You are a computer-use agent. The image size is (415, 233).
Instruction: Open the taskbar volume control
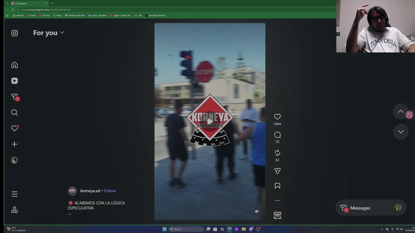point(401,229)
